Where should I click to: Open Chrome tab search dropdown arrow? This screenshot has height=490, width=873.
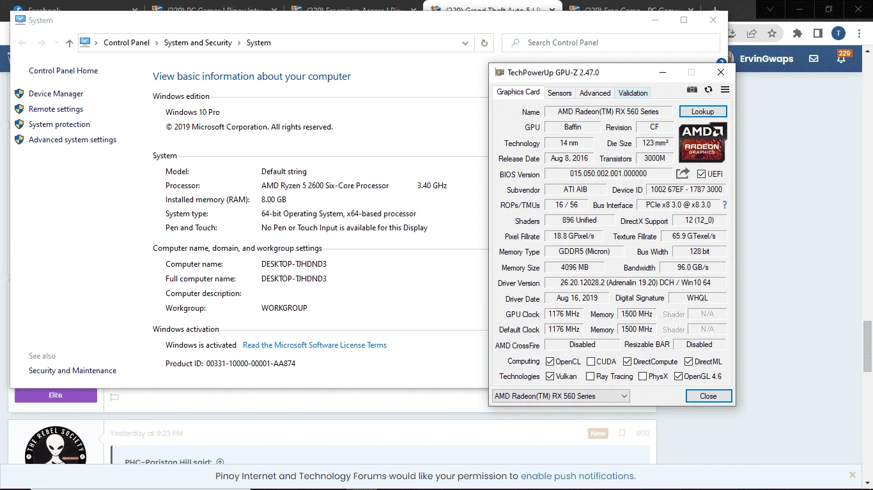point(771,10)
